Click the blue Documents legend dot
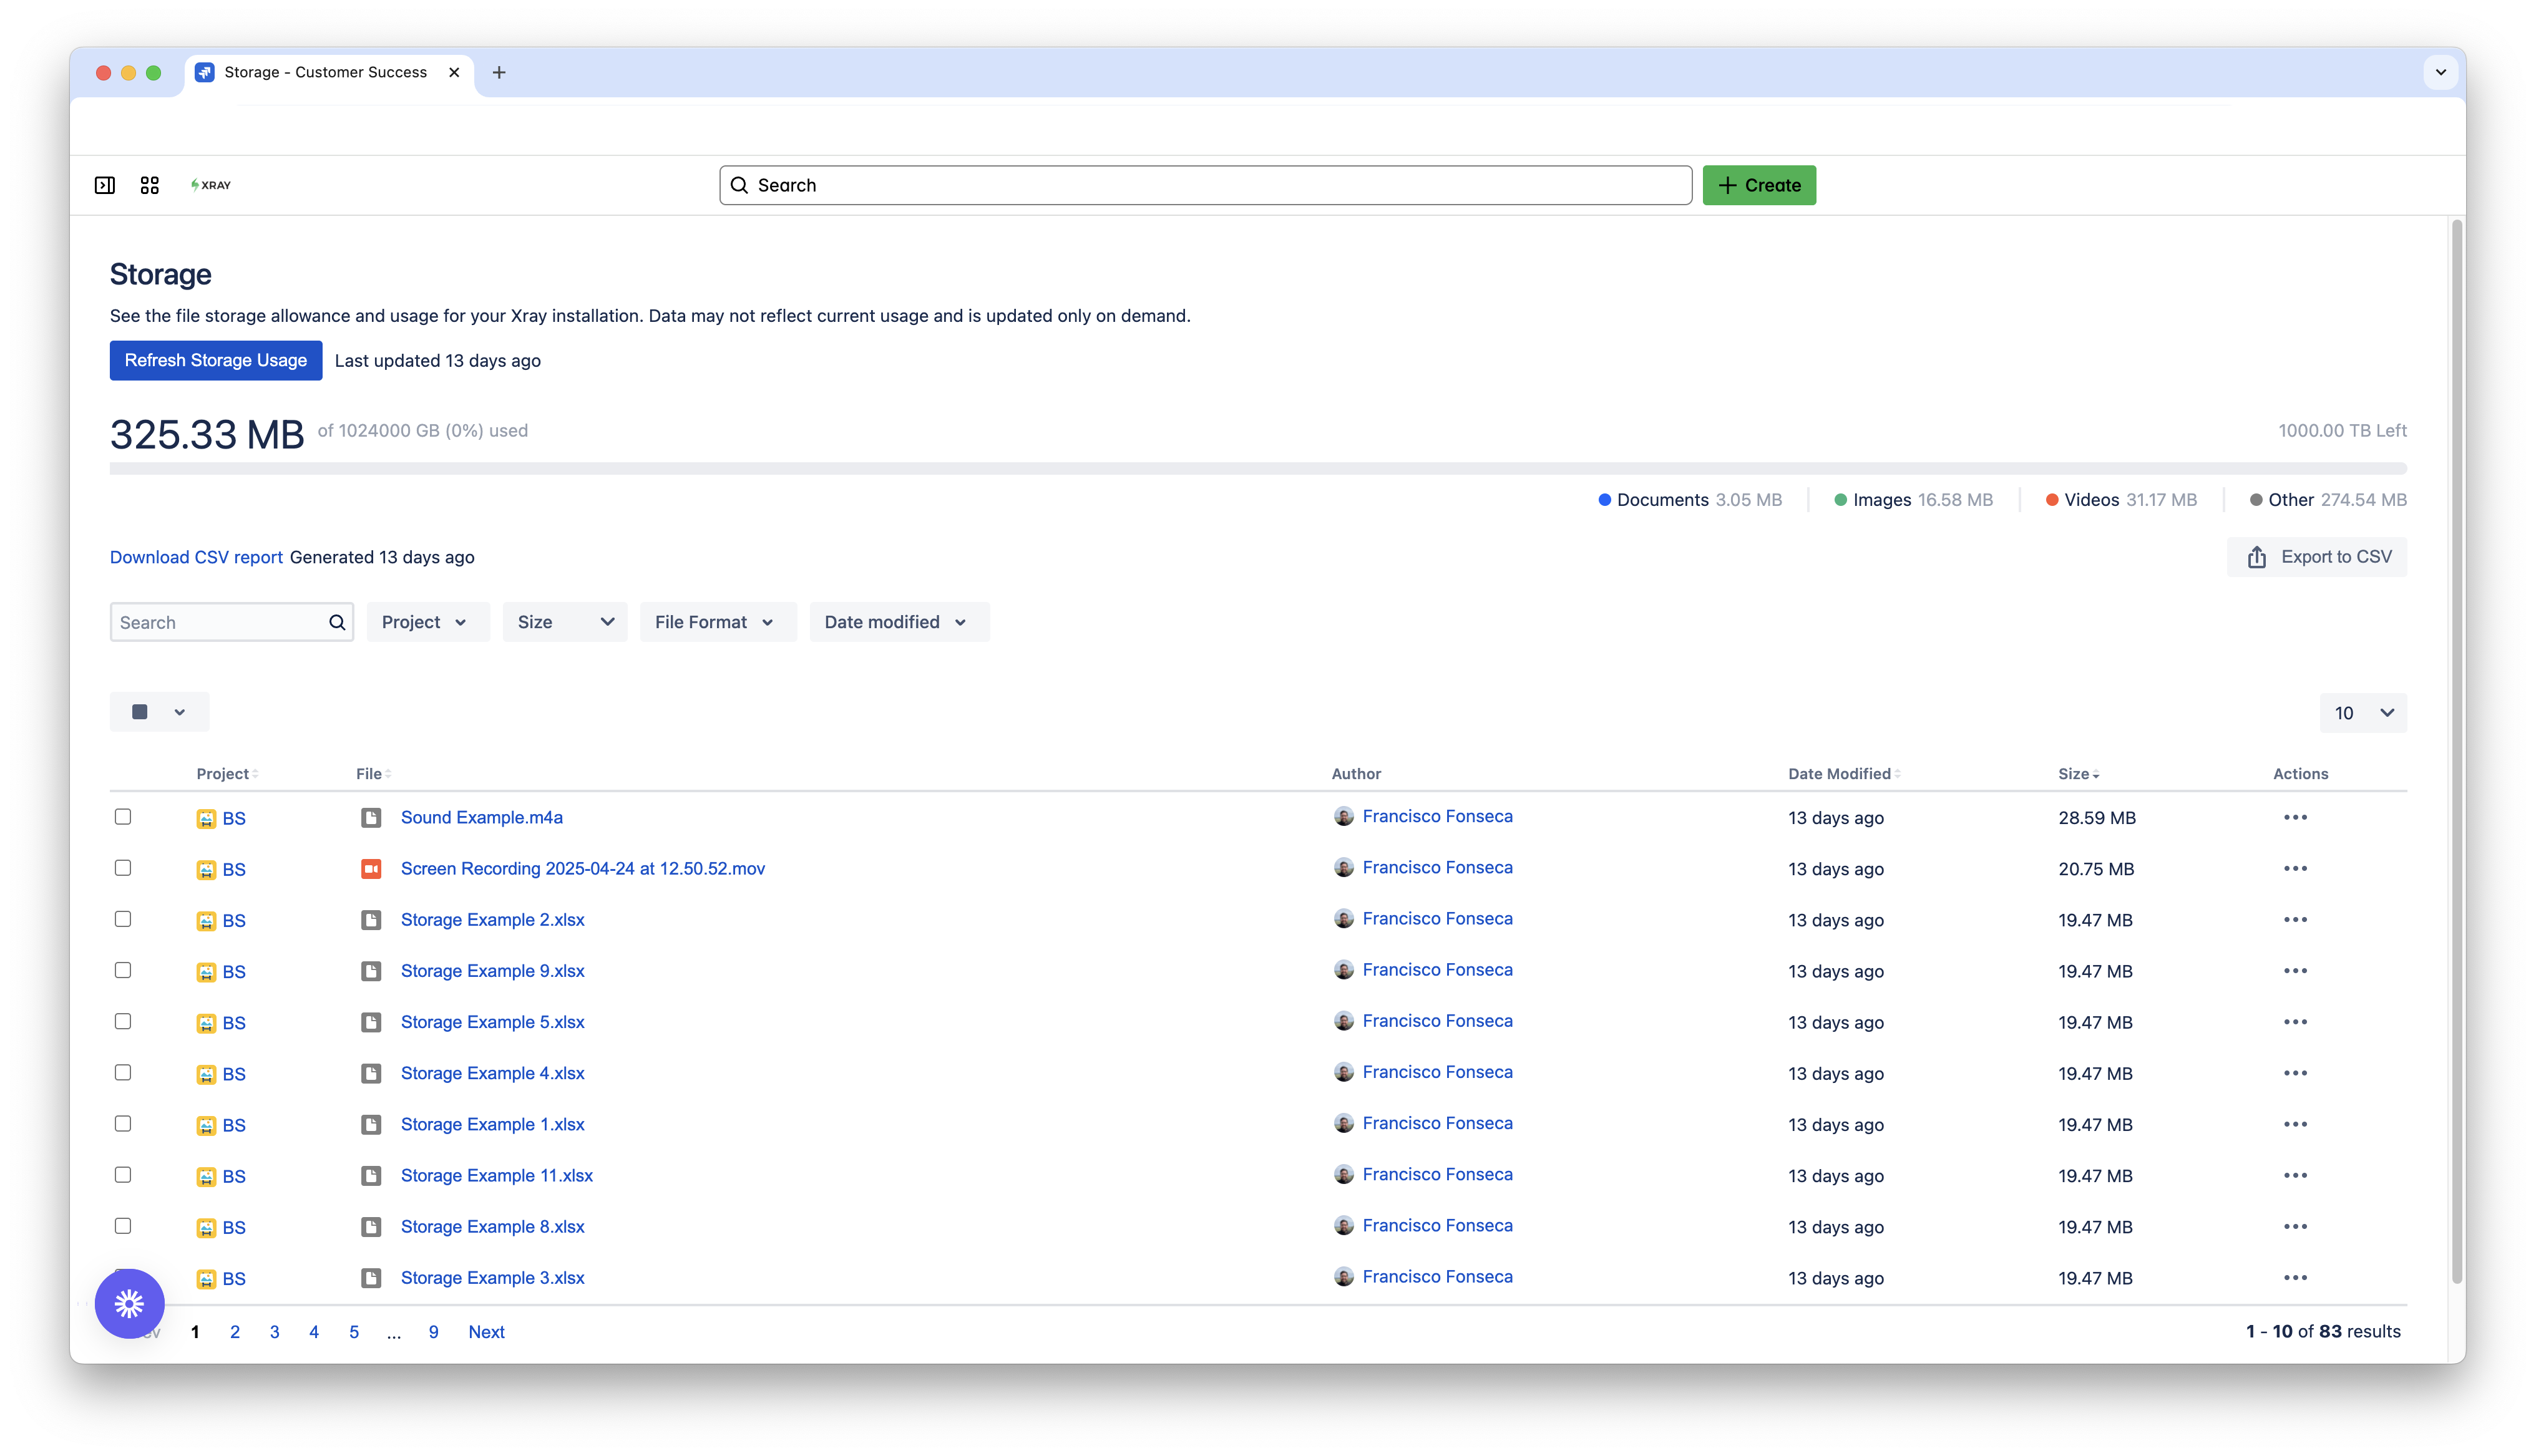 click(1604, 499)
